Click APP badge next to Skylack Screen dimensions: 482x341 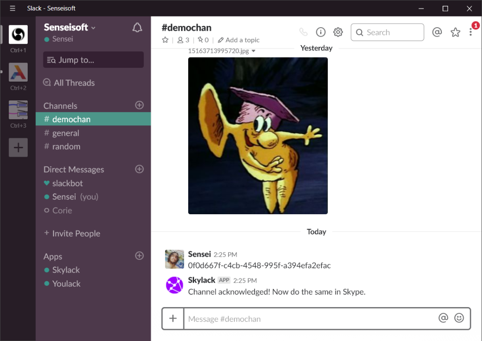[224, 280]
